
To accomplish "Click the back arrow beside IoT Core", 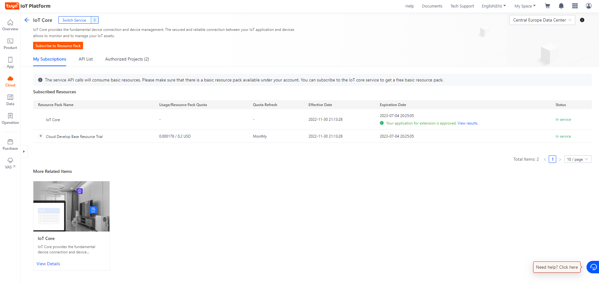I will (27, 20).
